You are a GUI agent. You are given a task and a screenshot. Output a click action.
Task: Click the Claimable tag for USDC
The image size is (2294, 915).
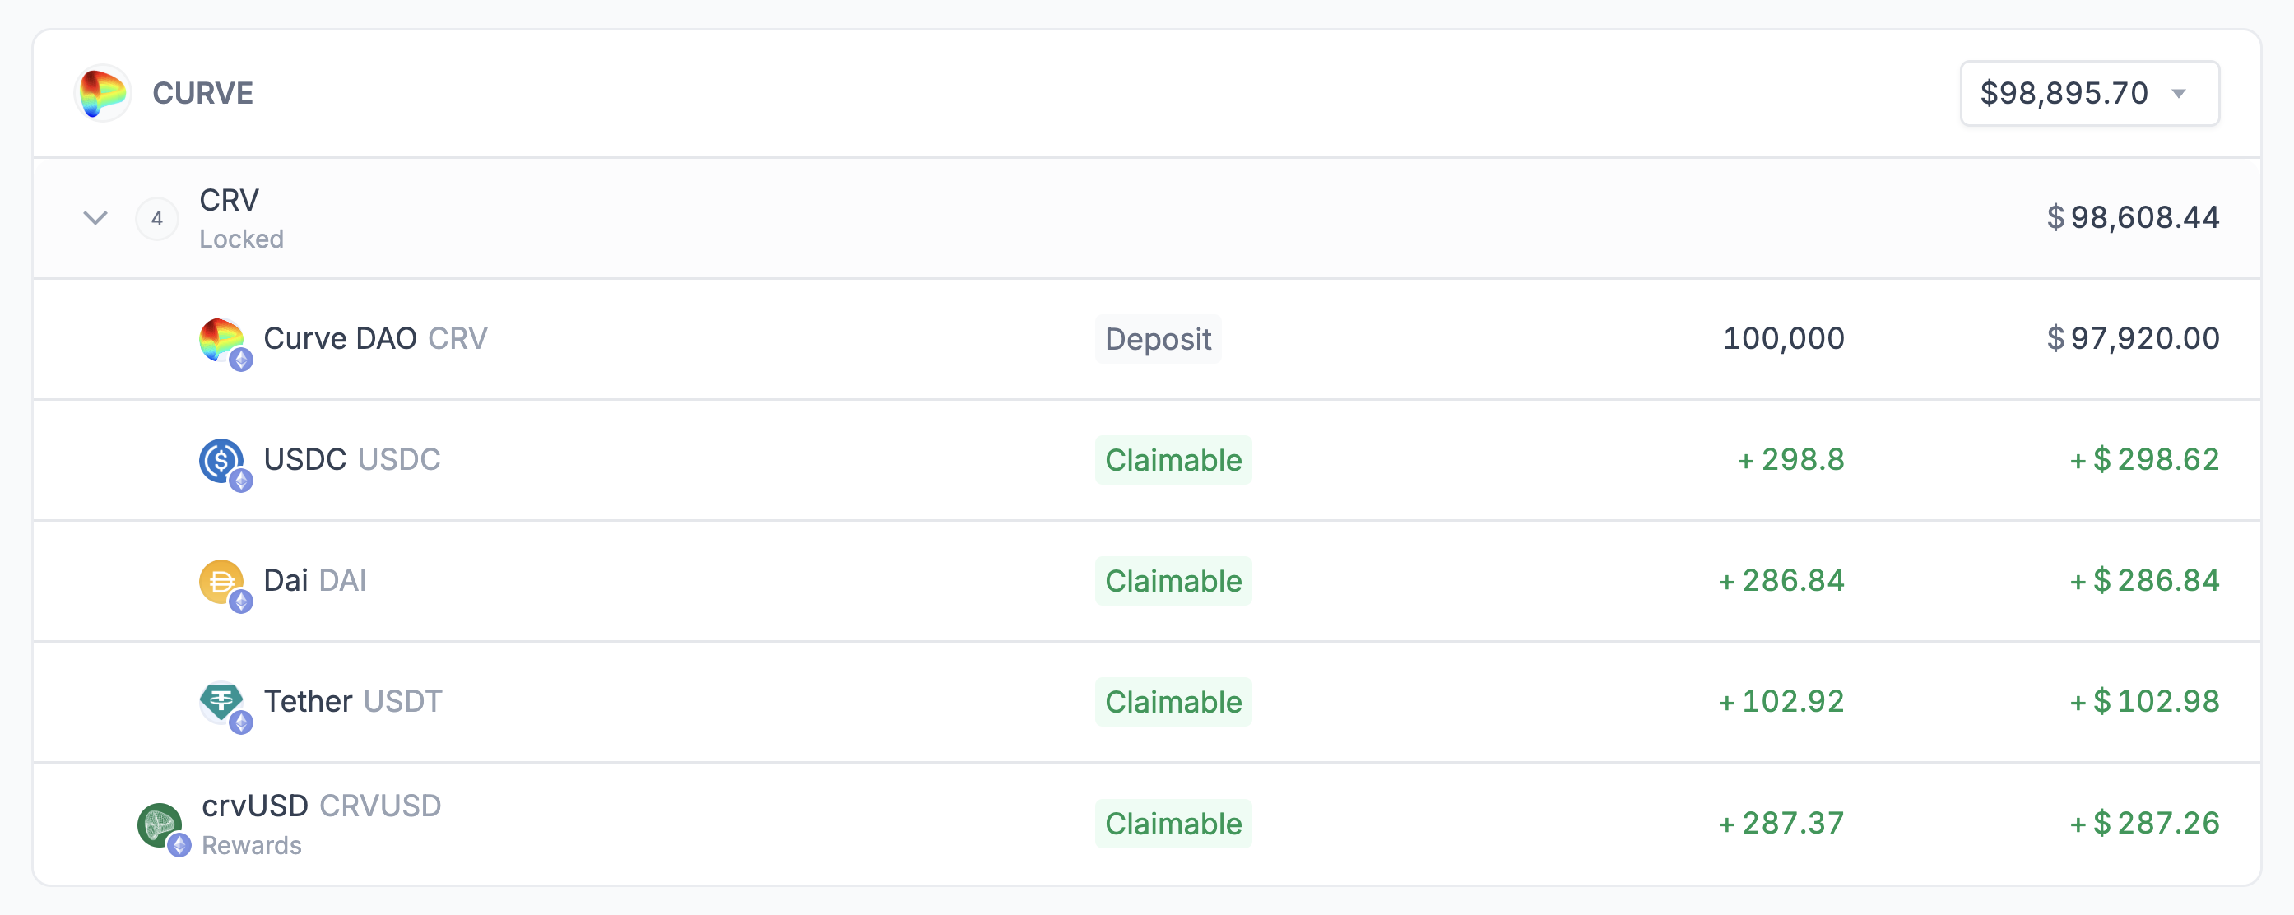click(1173, 461)
